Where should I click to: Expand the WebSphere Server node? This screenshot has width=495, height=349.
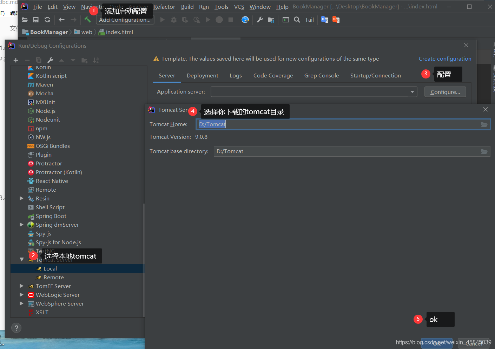[21, 303]
